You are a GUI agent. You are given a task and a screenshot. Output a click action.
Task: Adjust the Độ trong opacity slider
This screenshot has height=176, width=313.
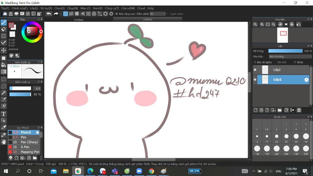point(285,51)
